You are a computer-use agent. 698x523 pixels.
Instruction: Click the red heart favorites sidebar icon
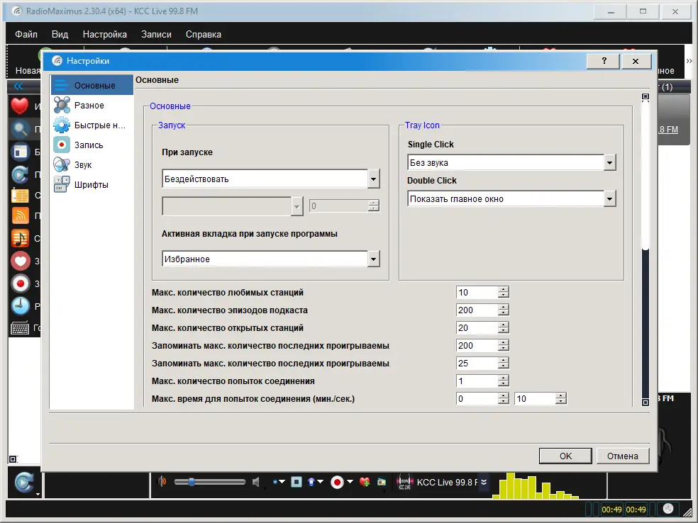pos(19,106)
